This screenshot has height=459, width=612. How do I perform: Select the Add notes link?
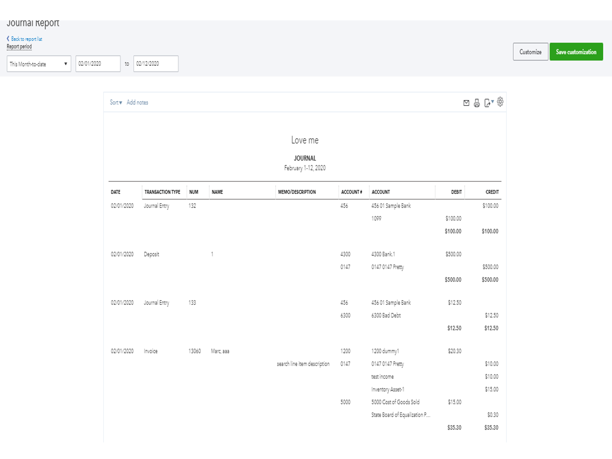136,102
